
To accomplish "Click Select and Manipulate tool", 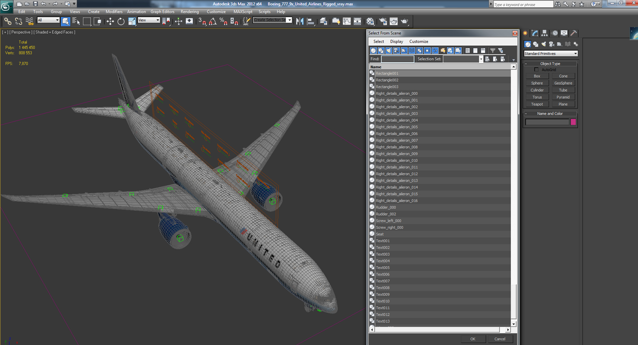I will pos(178,21).
